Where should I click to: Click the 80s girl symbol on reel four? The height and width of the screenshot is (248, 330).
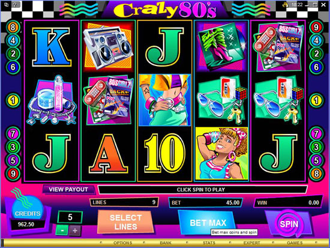tap(221, 153)
